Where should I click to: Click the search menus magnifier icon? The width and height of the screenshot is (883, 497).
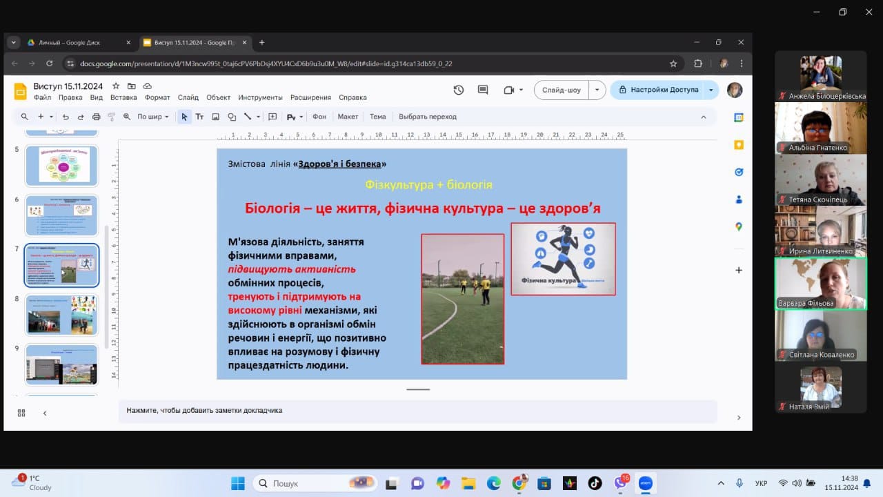coord(24,117)
